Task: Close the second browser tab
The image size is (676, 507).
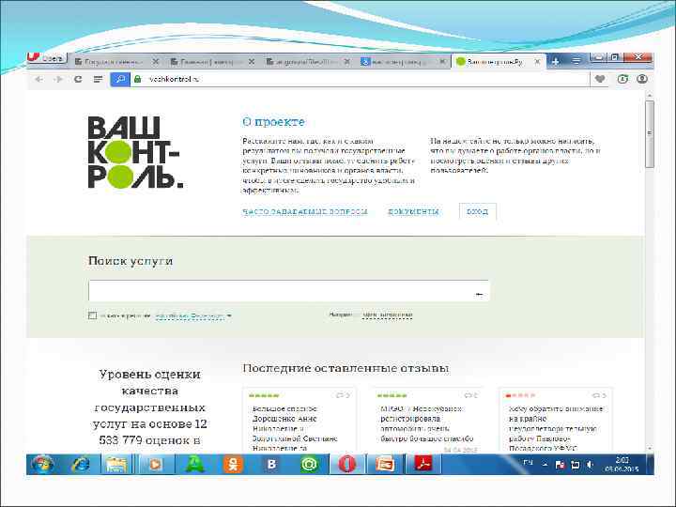Action: 252,62
